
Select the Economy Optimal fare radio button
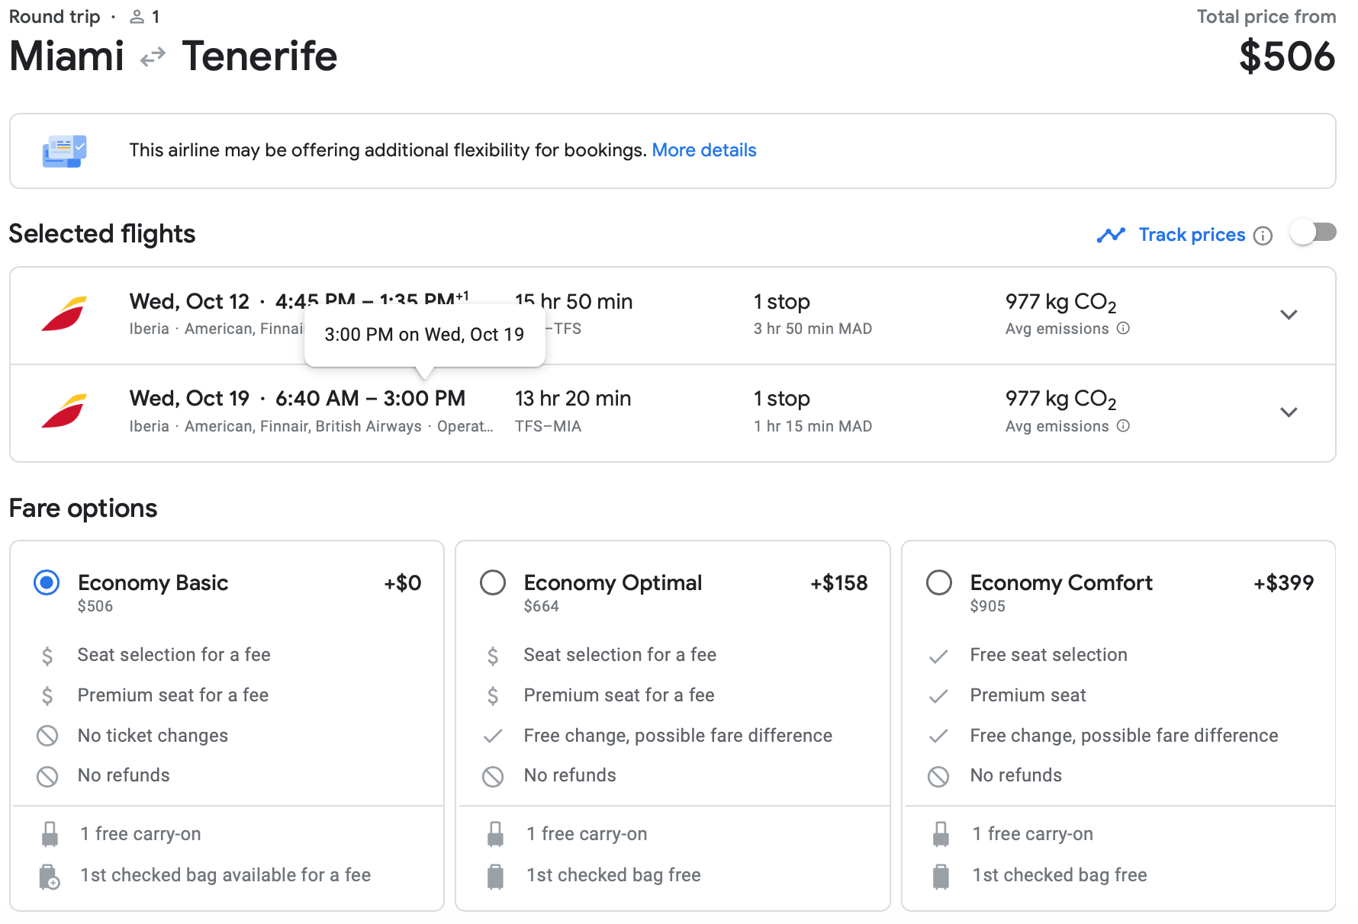pos(493,583)
